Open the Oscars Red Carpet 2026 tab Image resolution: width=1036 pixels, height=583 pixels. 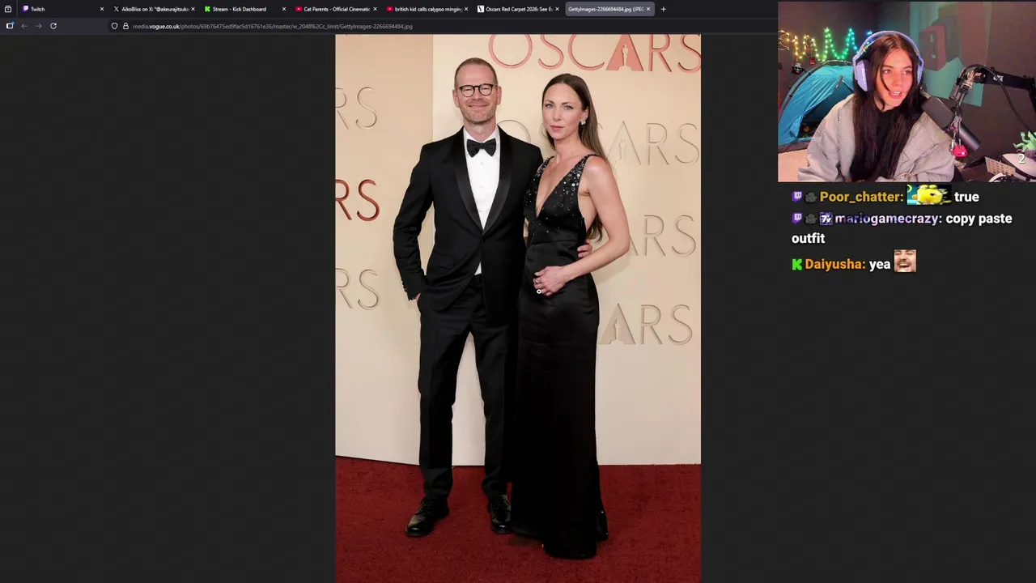pos(516,9)
